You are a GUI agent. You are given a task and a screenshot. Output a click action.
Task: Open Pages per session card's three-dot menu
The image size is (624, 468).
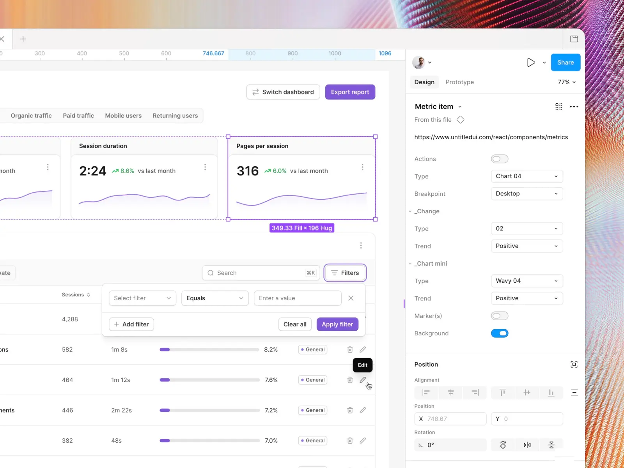coord(362,167)
